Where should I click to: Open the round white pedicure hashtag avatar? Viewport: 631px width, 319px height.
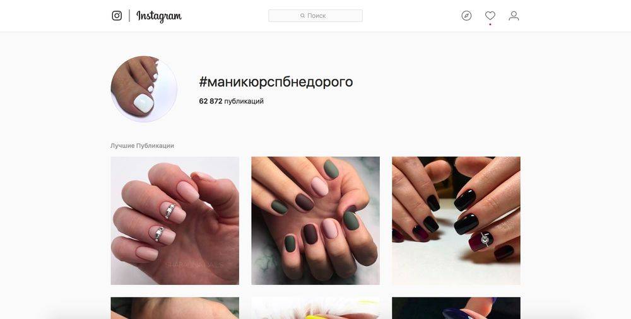pyautogui.click(x=144, y=89)
